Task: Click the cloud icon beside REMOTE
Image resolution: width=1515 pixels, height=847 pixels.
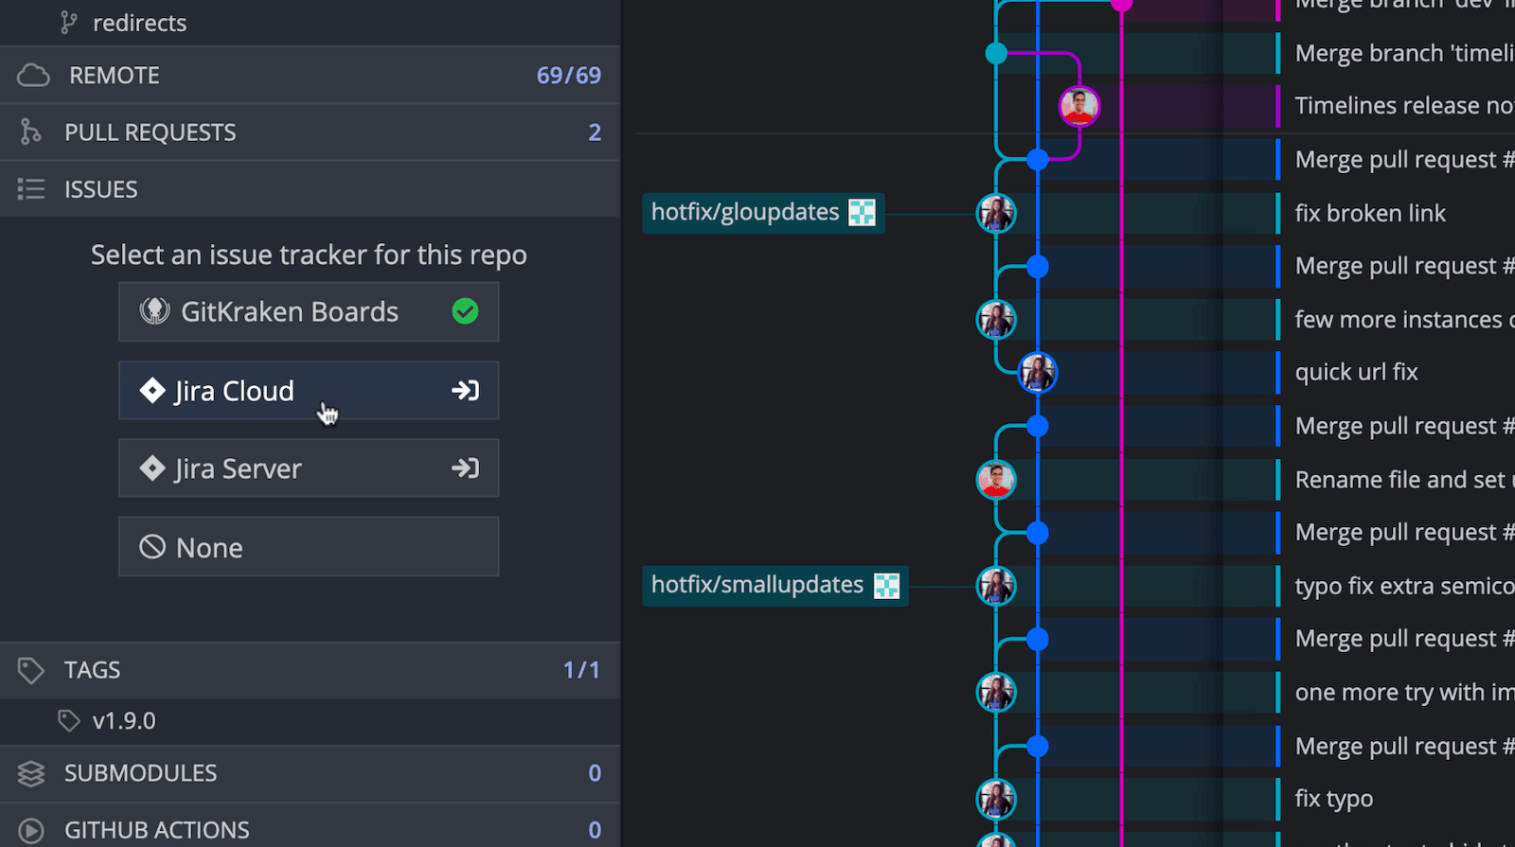Action: (33, 76)
